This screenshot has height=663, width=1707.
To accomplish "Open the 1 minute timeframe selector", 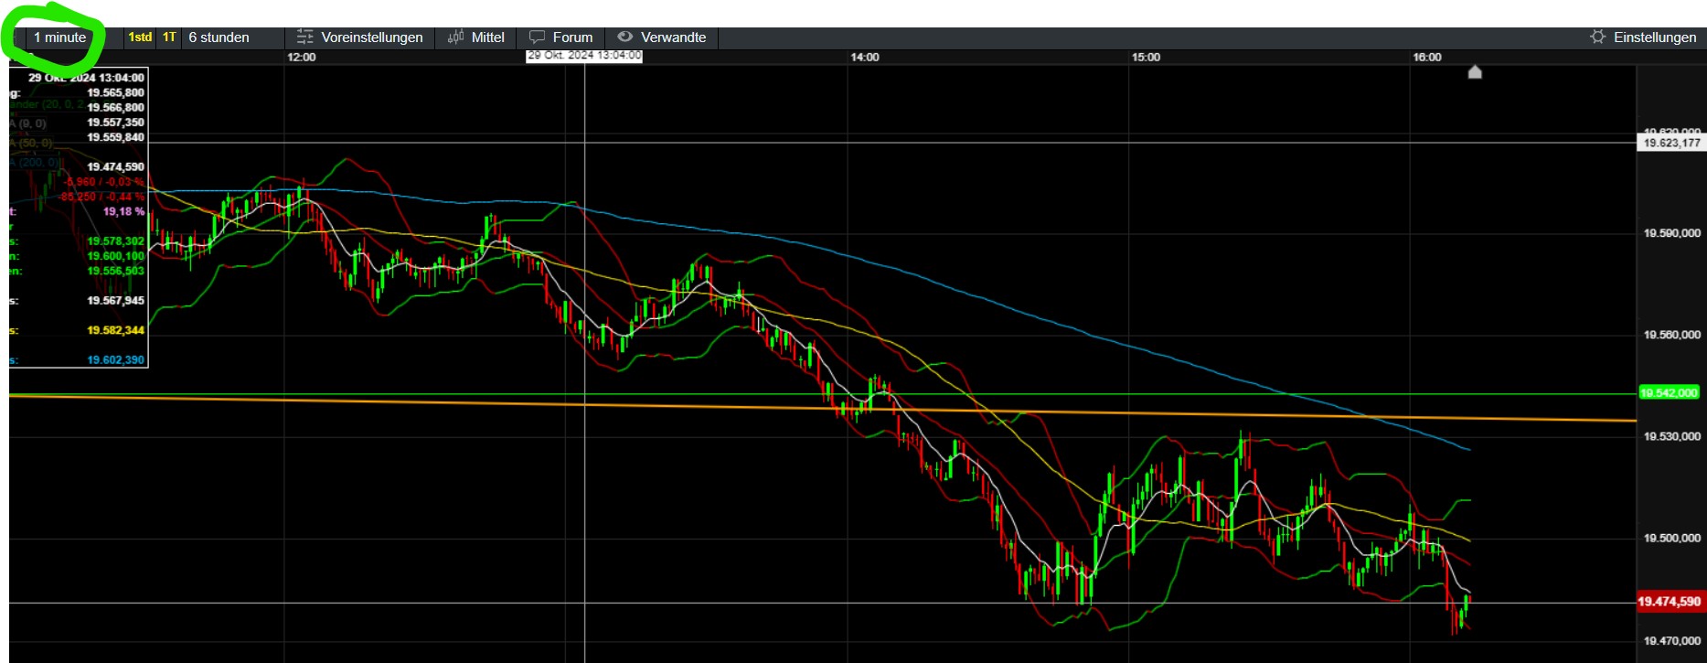I will tap(59, 37).
